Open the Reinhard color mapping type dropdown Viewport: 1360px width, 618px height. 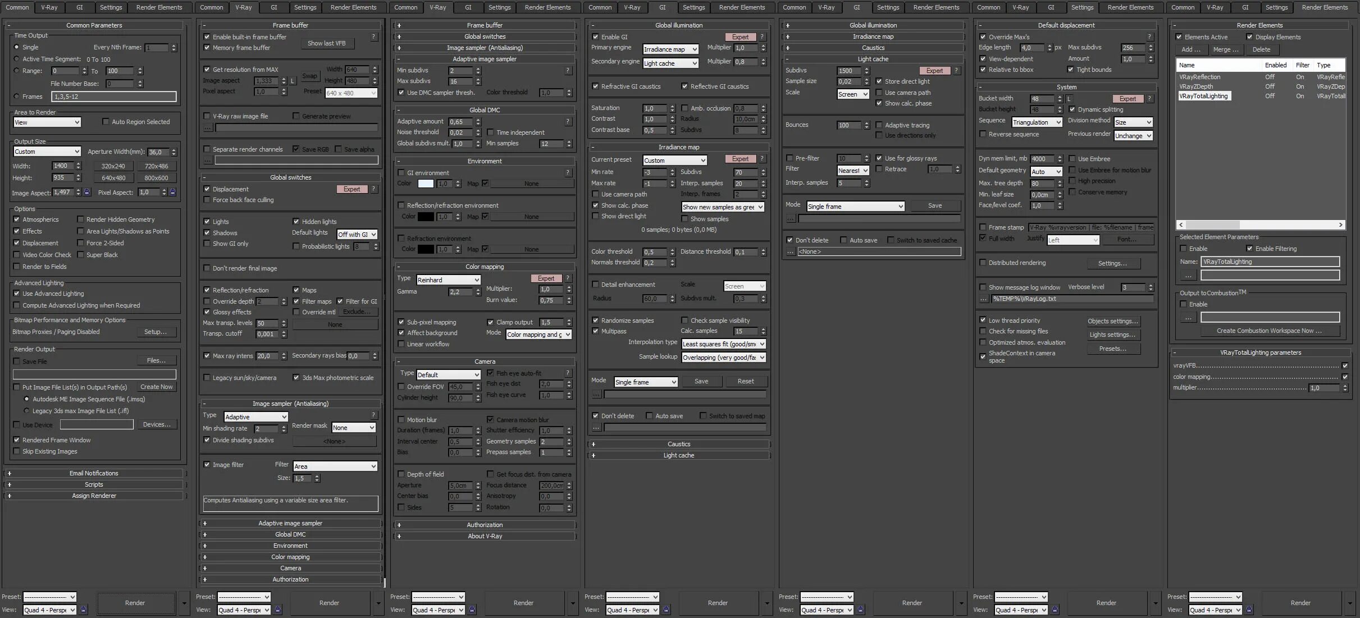coord(448,280)
